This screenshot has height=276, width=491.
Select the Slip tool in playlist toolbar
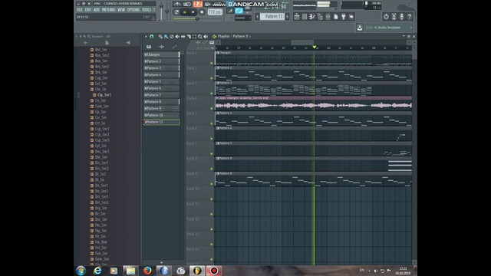click(183, 37)
